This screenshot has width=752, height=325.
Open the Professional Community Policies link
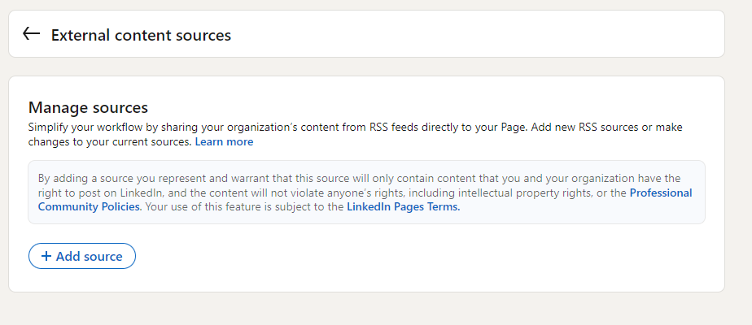(x=660, y=193)
